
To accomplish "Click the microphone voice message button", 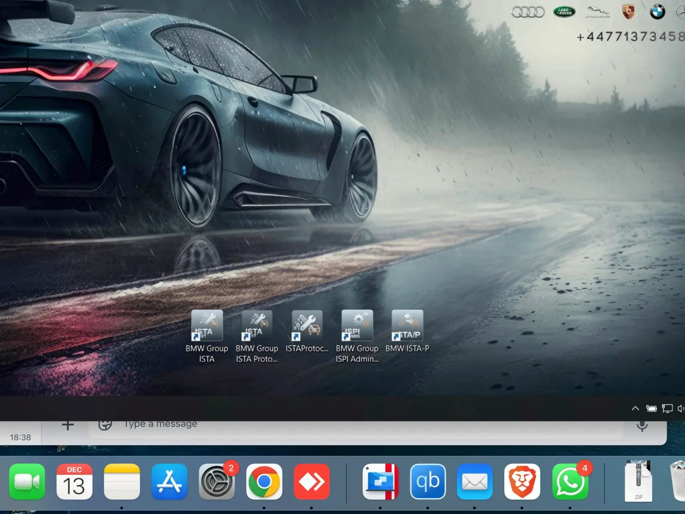I will (642, 426).
